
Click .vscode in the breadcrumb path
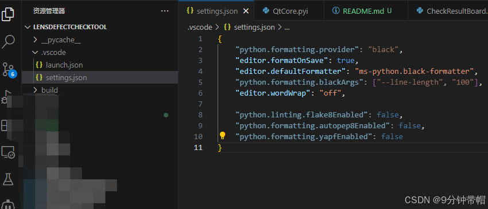click(x=200, y=27)
